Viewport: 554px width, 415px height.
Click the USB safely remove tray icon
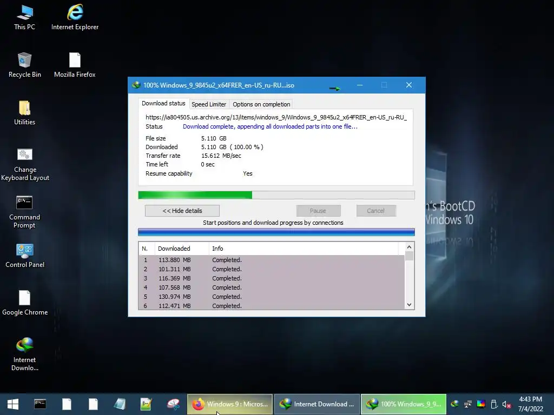tap(494, 404)
